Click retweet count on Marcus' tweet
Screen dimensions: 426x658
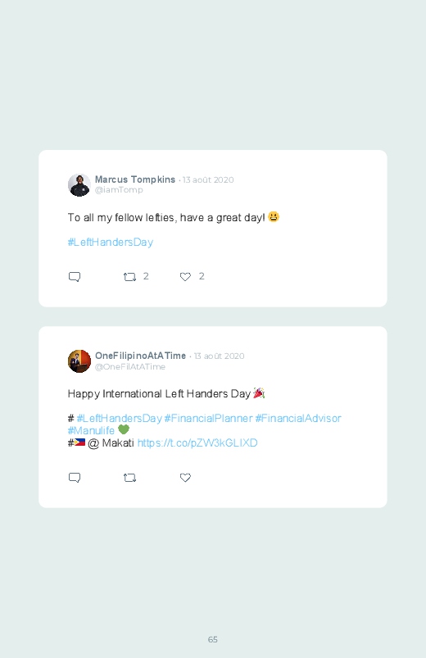[x=146, y=276]
